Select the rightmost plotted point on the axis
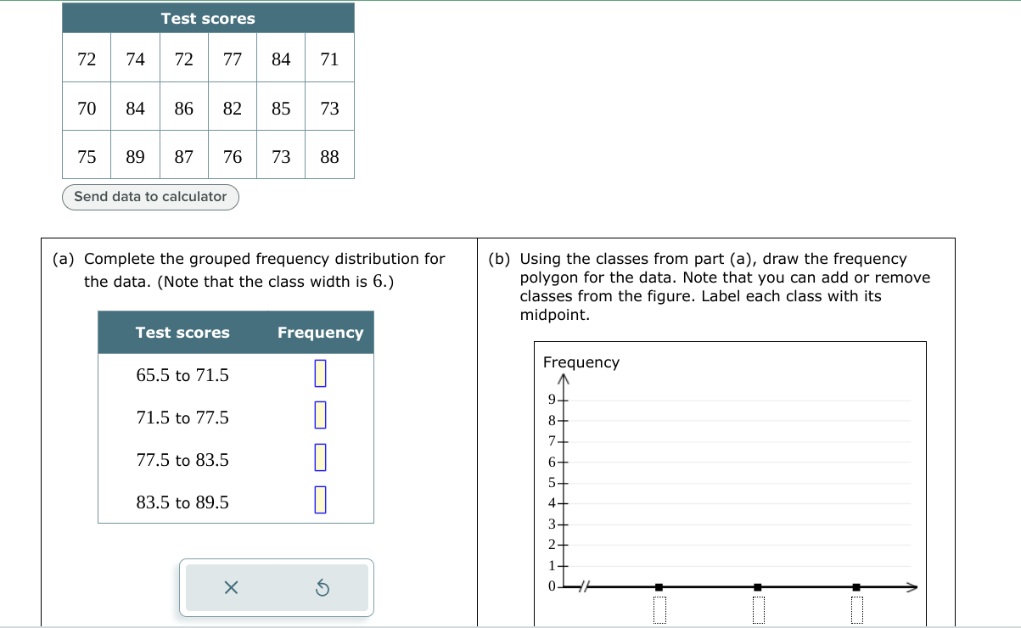Image resolution: width=1021 pixels, height=628 pixels. point(856,586)
